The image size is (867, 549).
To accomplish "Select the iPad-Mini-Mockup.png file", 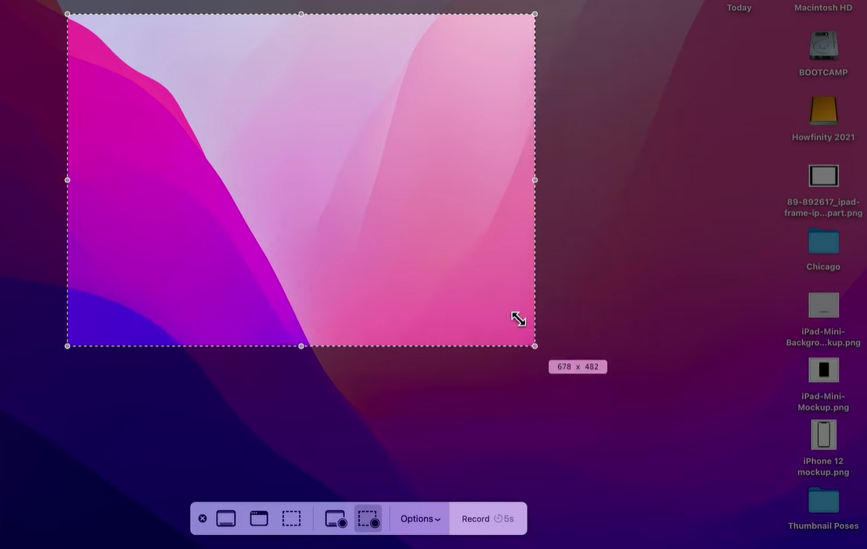I will coord(823,370).
